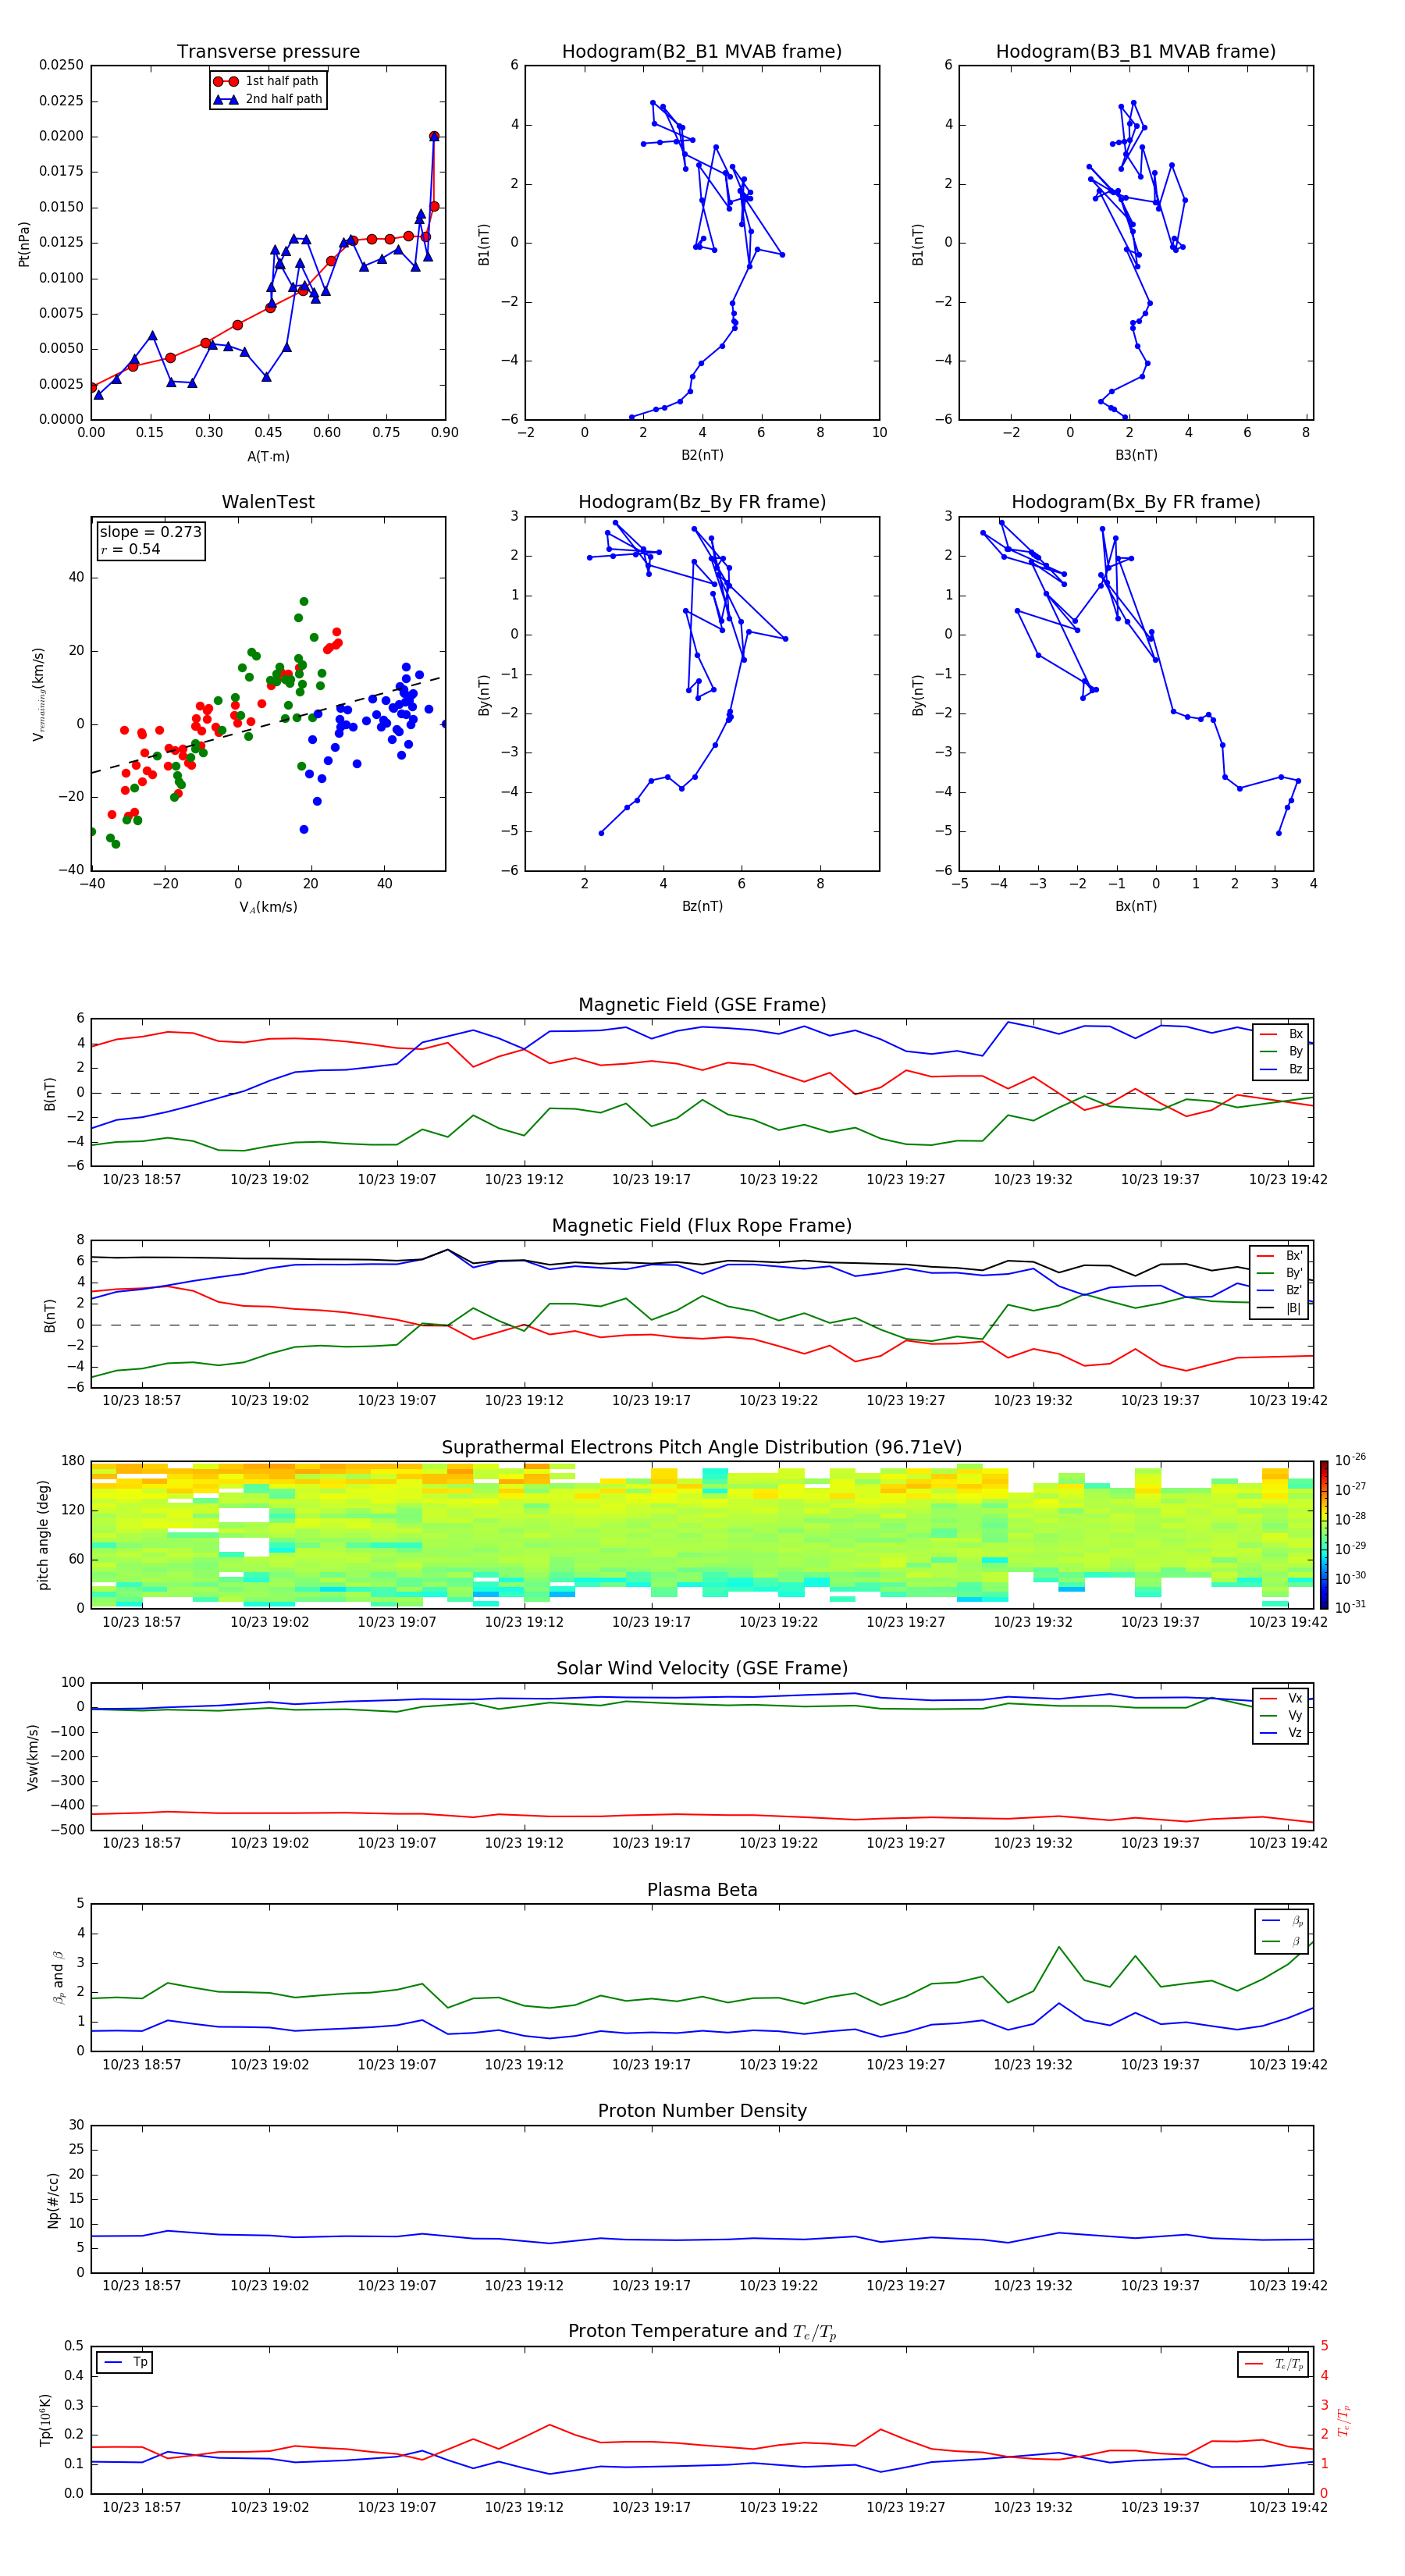
Task: Click '10/23 19:42' tick under Proton Temperature plot
Action: click(1288, 2507)
